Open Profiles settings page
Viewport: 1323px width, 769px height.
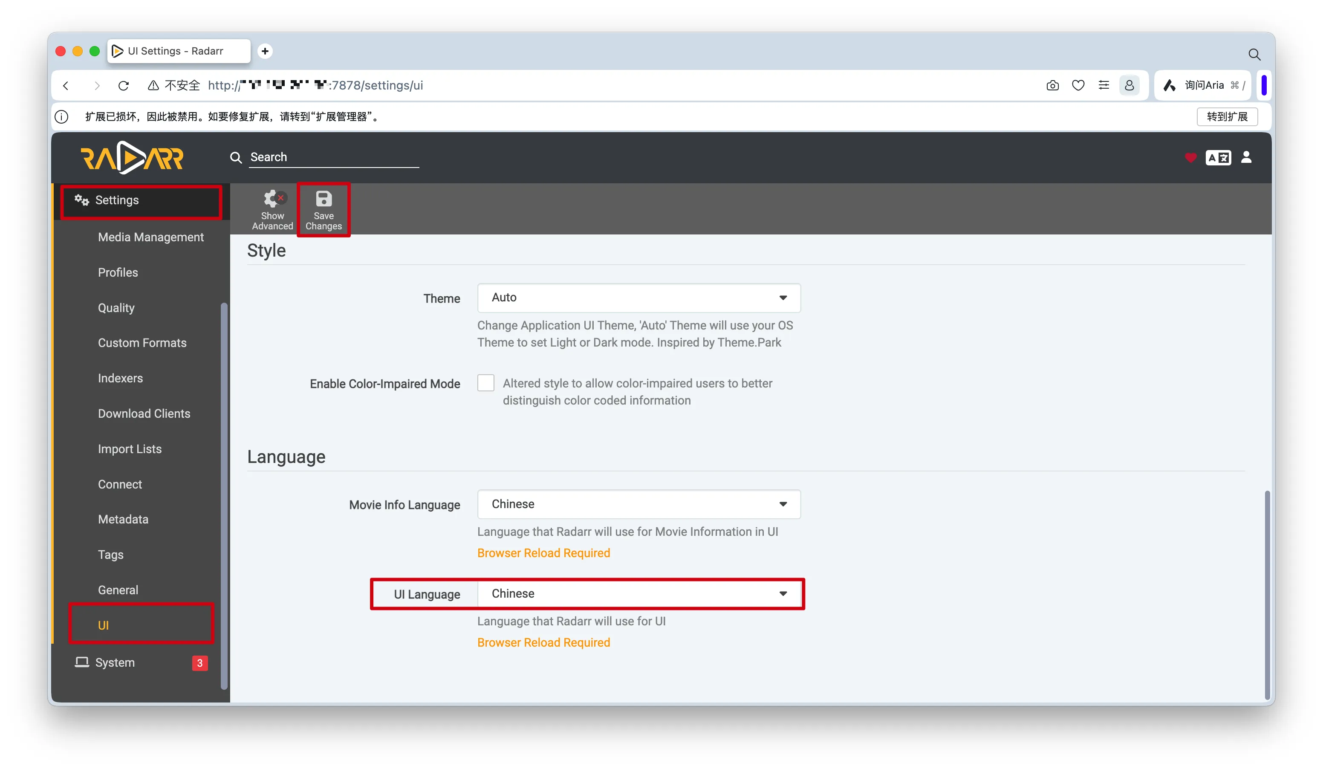118,272
